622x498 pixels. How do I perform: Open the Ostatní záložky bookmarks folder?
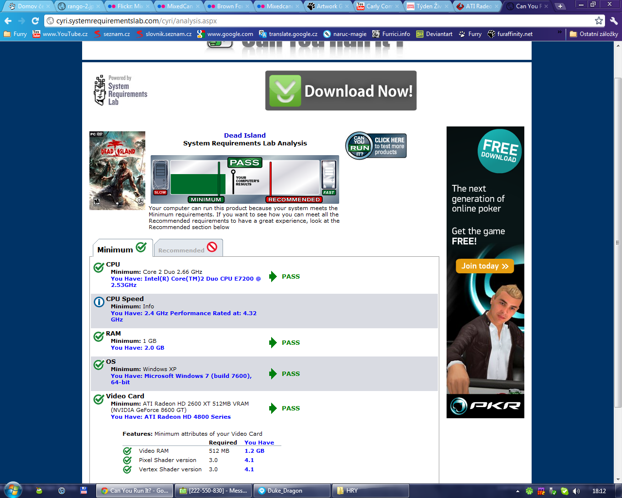pyautogui.click(x=594, y=34)
